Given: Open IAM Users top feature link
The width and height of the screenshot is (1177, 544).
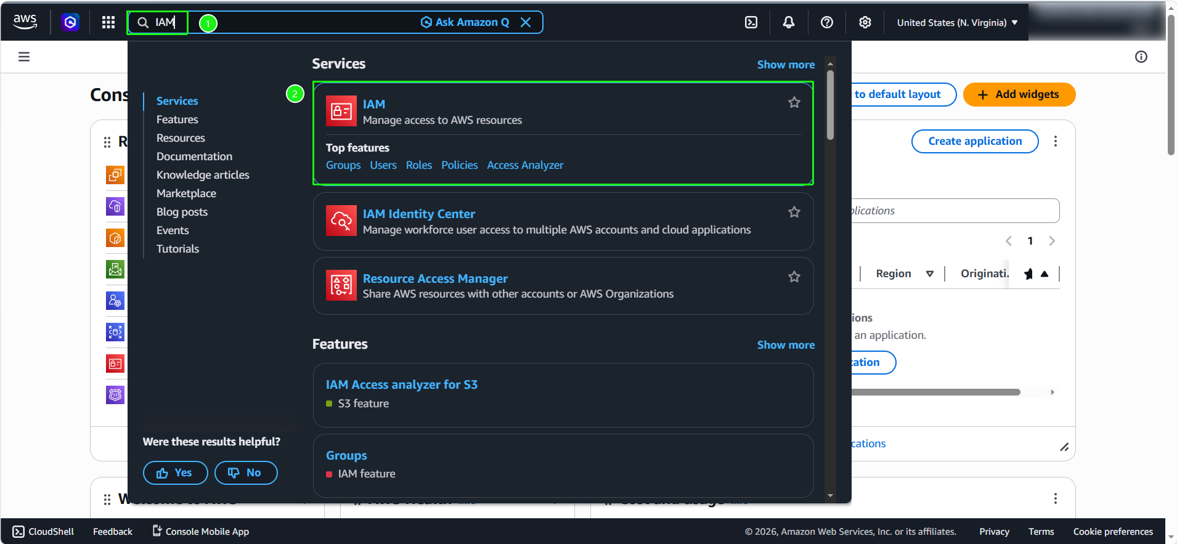Looking at the screenshot, I should [383, 165].
